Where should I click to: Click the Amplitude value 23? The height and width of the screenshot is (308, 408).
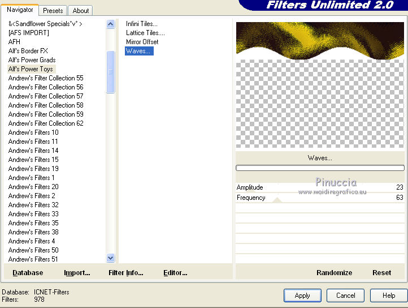[400, 187]
